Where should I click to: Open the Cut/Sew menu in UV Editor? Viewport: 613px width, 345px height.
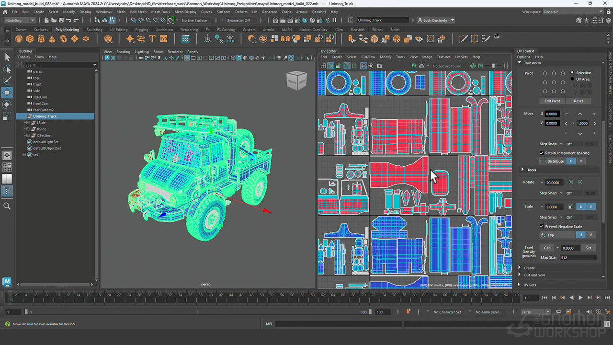coord(368,57)
